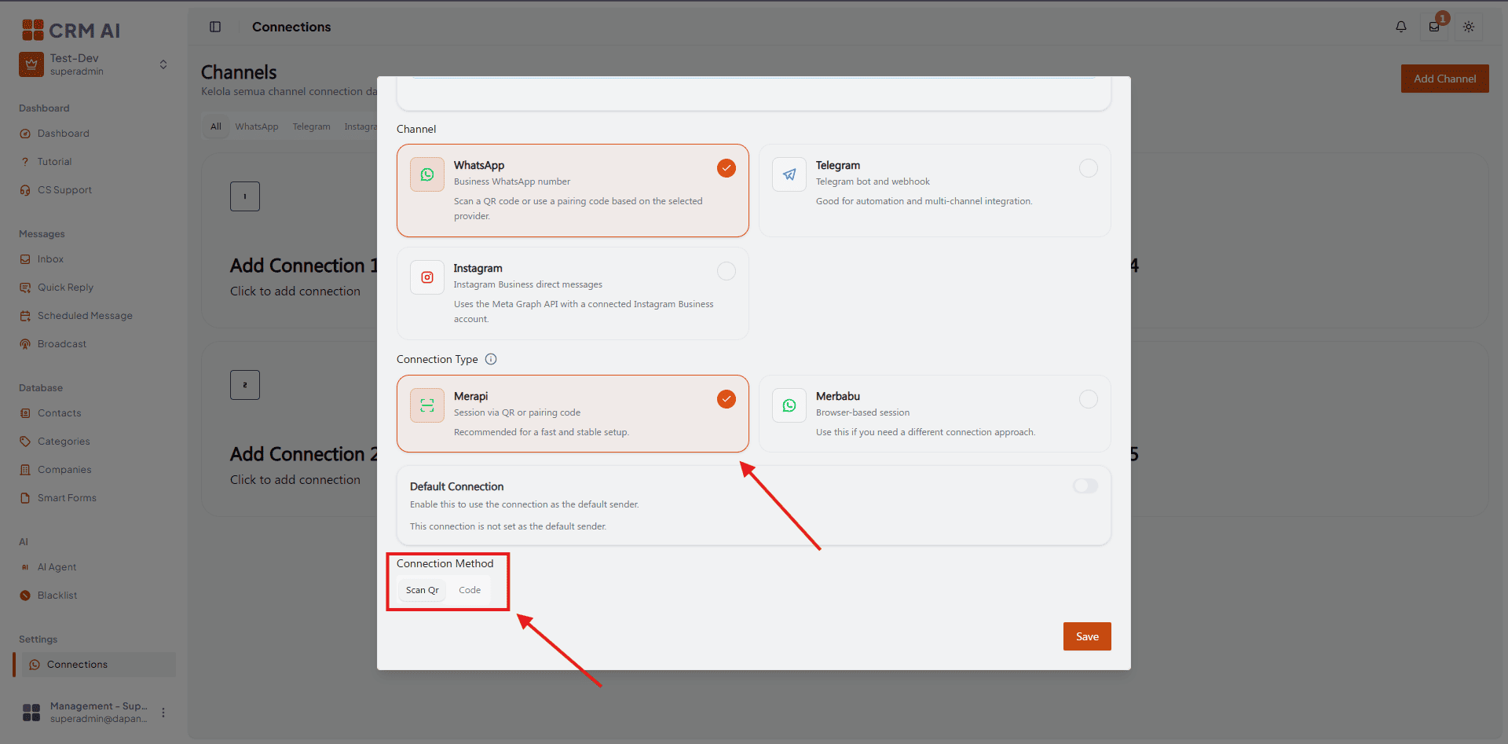Choose the Scan Qr method tab
This screenshot has height=744, width=1508.
coord(423,590)
